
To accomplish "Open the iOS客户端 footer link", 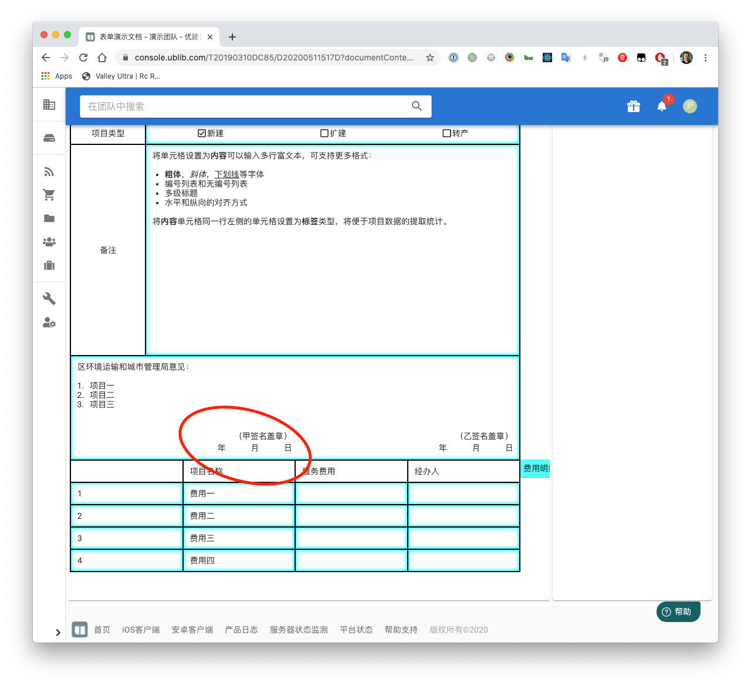I will coord(141,630).
